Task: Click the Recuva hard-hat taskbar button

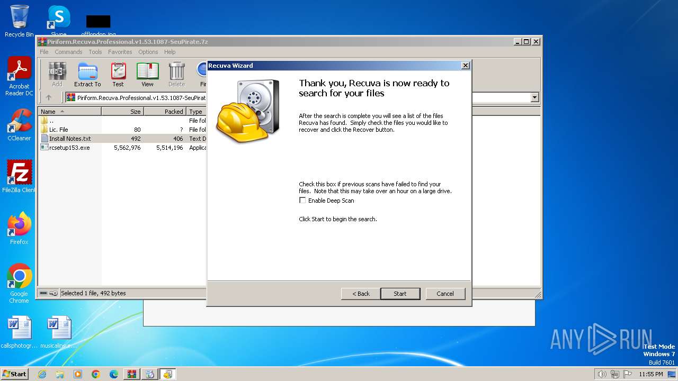Action: pyautogui.click(x=168, y=374)
